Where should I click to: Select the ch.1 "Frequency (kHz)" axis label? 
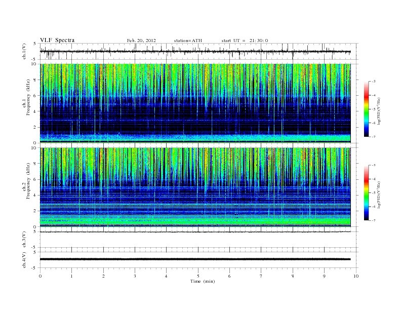[28, 97]
